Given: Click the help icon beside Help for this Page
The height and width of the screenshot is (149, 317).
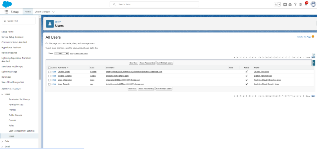Looking at the screenshot, I should 313,37.
